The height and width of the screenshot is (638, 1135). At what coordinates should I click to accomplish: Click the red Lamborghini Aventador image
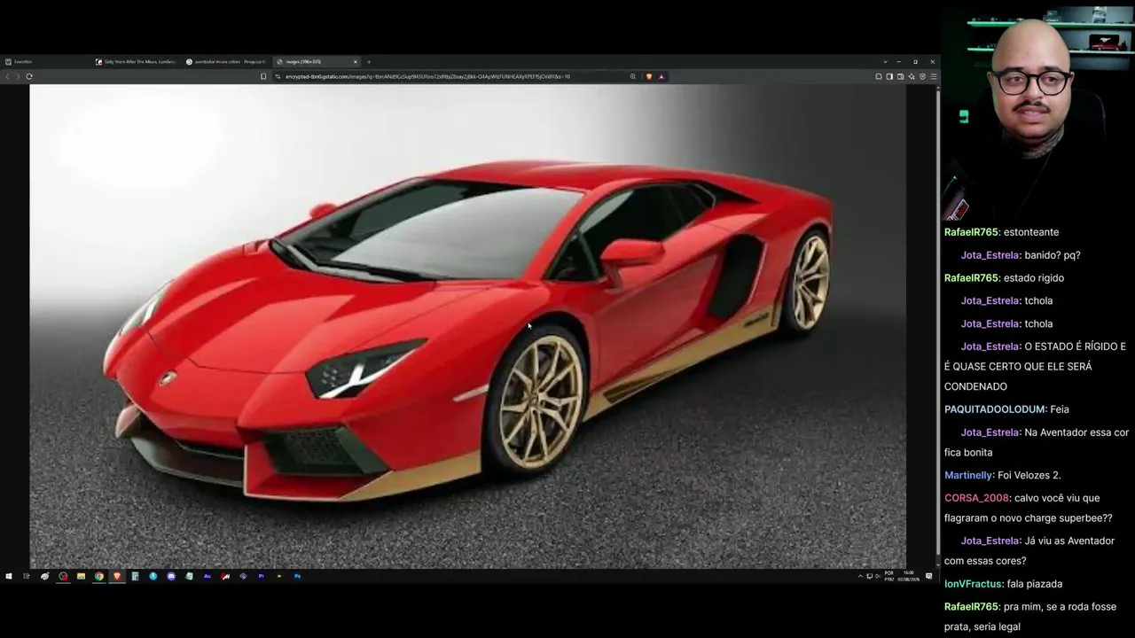[467, 325]
